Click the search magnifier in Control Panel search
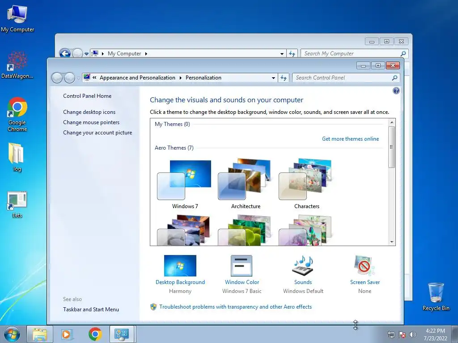 (x=394, y=78)
